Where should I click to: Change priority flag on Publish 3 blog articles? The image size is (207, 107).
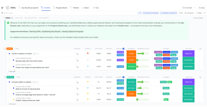tap(88, 99)
